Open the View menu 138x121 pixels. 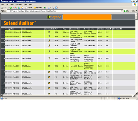(12, 4)
